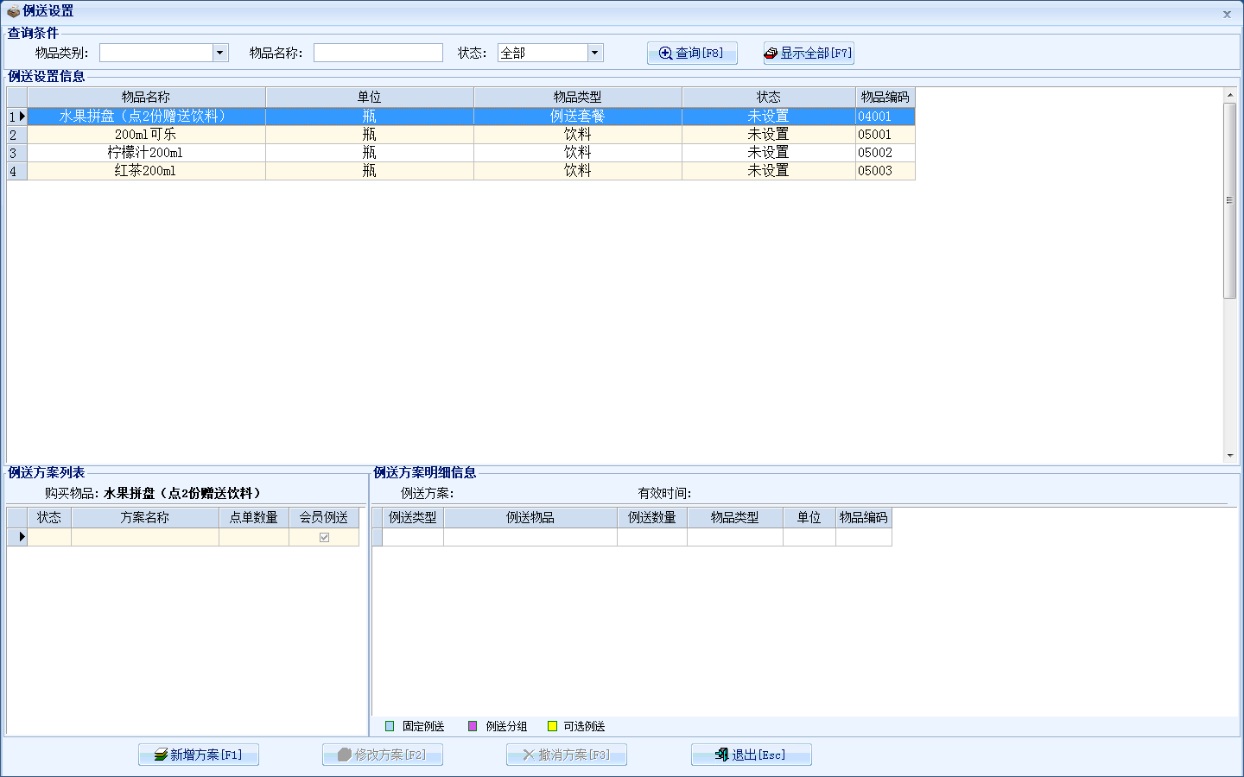Screen dimensions: 1244x777
Task: Click the 撤消方案[F3] button
Action: pyautogui.click(x=567, y=755)
